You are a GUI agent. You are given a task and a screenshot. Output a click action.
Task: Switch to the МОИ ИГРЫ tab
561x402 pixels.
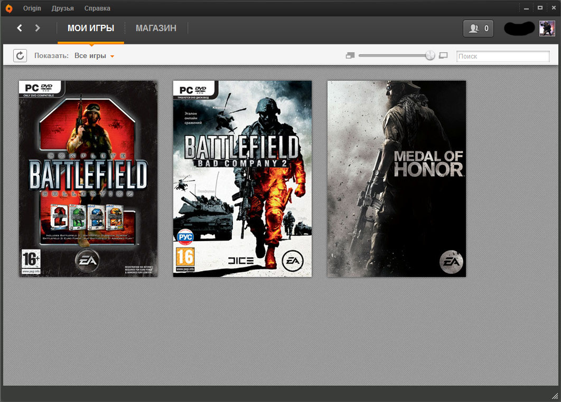point(91,28)
